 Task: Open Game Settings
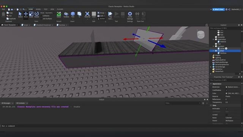tap(130, 16)
